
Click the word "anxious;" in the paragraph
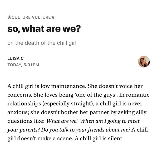tap(18, 113)
